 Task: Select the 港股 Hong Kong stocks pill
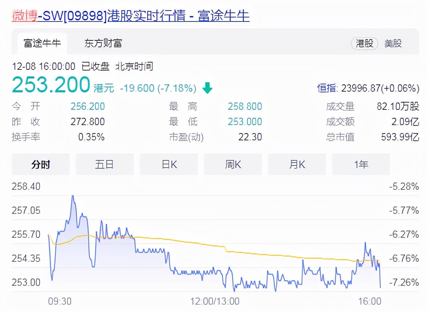pyautogui.click(x=364, y=43)
